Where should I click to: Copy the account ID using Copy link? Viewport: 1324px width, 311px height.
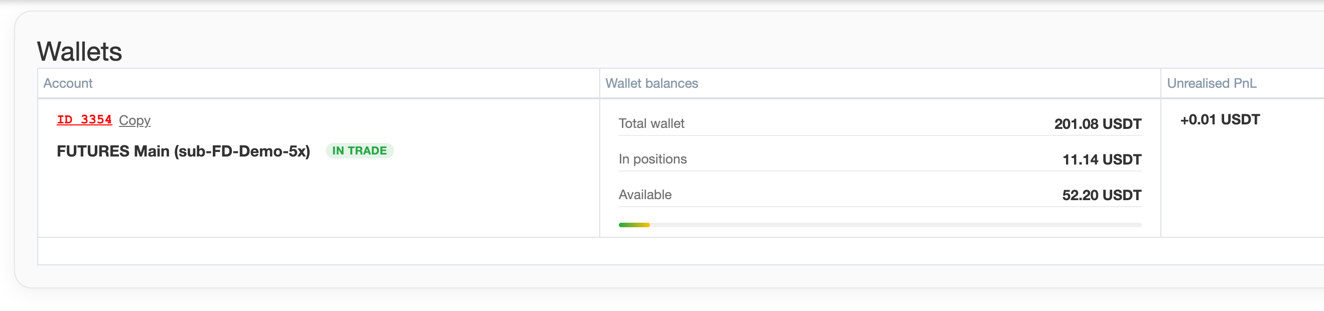[x=134, y=120]
